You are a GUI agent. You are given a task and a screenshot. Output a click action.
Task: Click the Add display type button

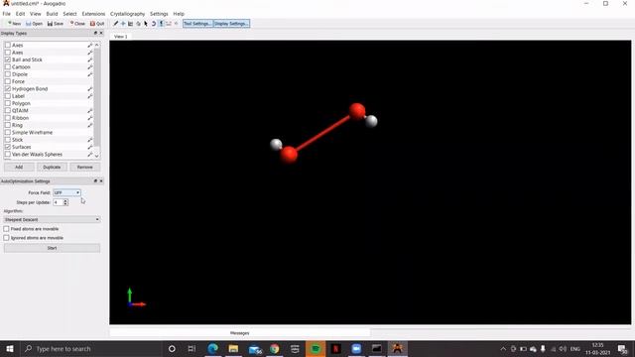[x=19, y=168]
